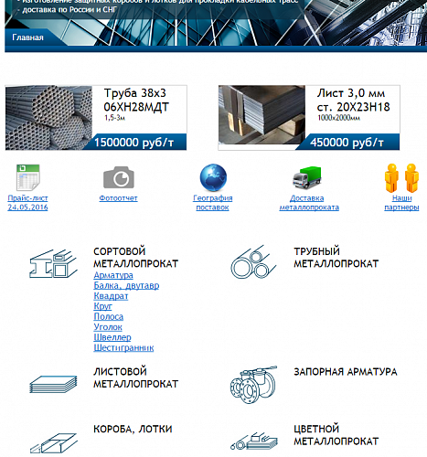This screenshot has width=427, height=457.
Task: Open the Швеллер link
Action: coord(112,337)
